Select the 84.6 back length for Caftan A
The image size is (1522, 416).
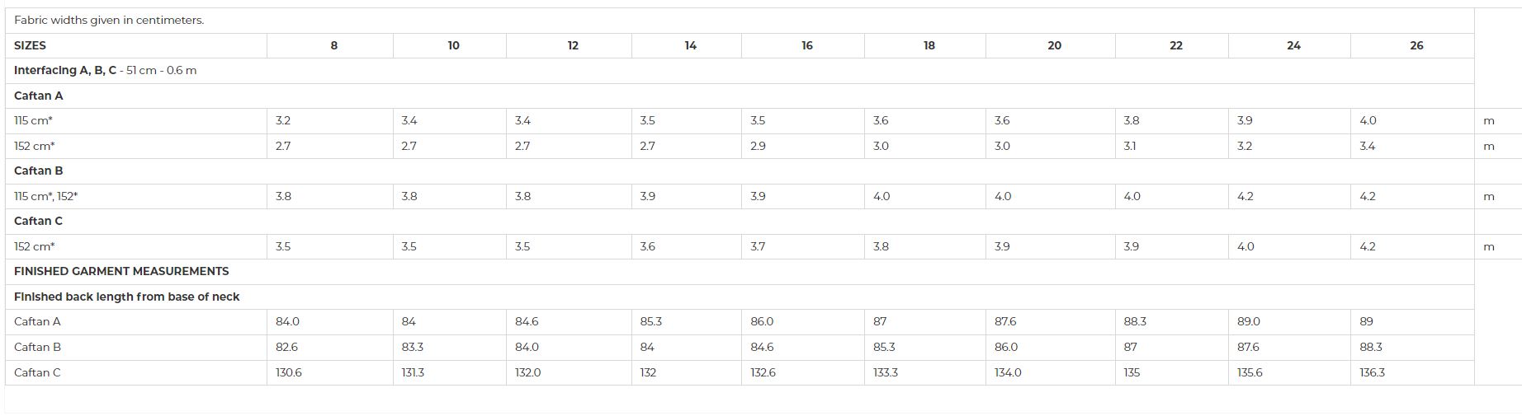click(x=527, y=322)
